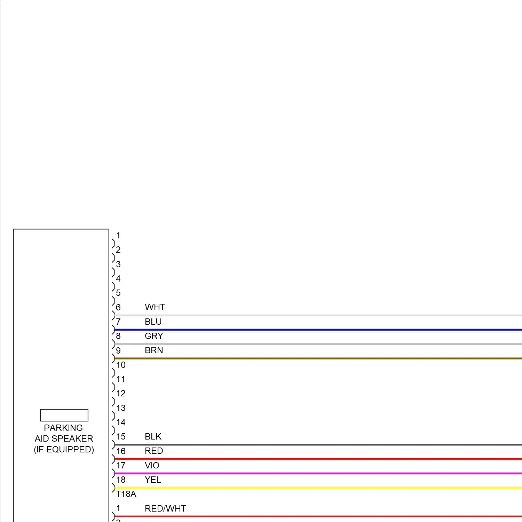Click the BRN wire label at pin 9

(154, 350)
